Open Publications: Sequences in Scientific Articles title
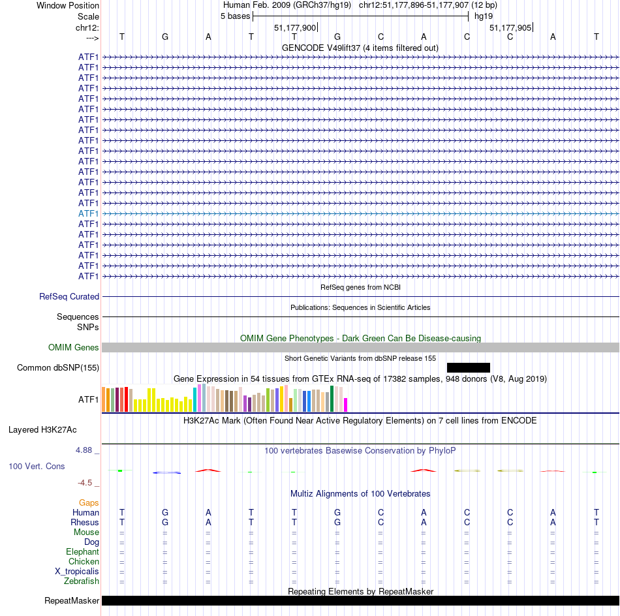The height and width of the screenshot is (616, 620). click(360, 307)
